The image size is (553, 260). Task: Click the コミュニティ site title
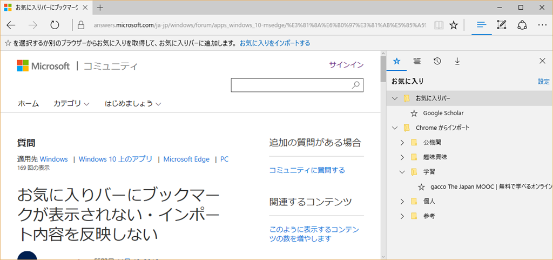[110, 66]
